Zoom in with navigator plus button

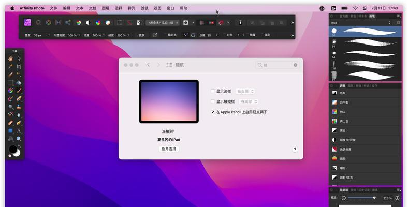[397, 198]
